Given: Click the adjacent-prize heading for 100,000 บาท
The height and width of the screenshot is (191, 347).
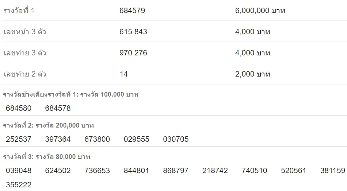Looking at the screenshot, I should [71, 95].
